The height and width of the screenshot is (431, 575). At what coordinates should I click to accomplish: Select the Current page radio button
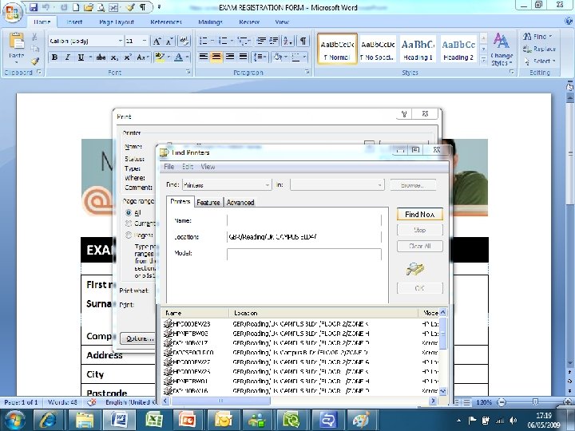(x=129, y=223)
